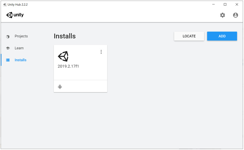Click the Installs page heading

(x=65, y=36)
